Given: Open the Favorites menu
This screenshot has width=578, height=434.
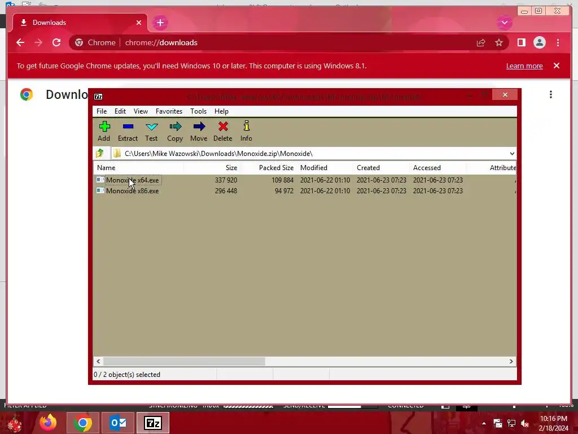Looking at the screenshot, I should click(x=169, y=111).
